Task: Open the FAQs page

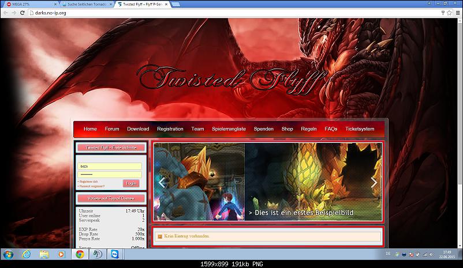Action: tap(331, 129)
